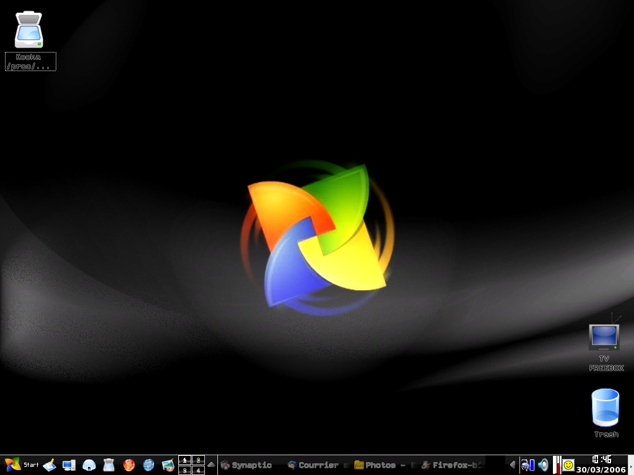
Task: Launch the scanner icon in the panel
Action: click(109, 465)
